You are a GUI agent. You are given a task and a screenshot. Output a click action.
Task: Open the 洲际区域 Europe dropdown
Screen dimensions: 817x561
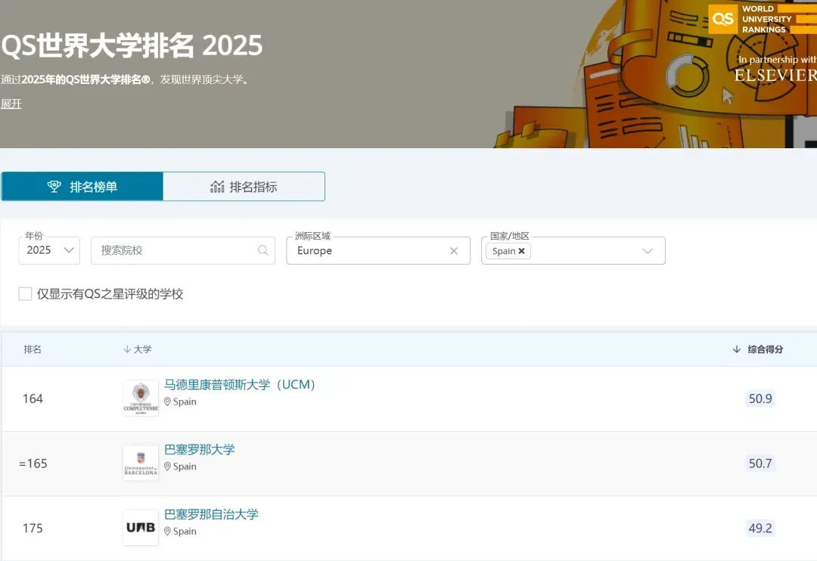pos(378,250)
